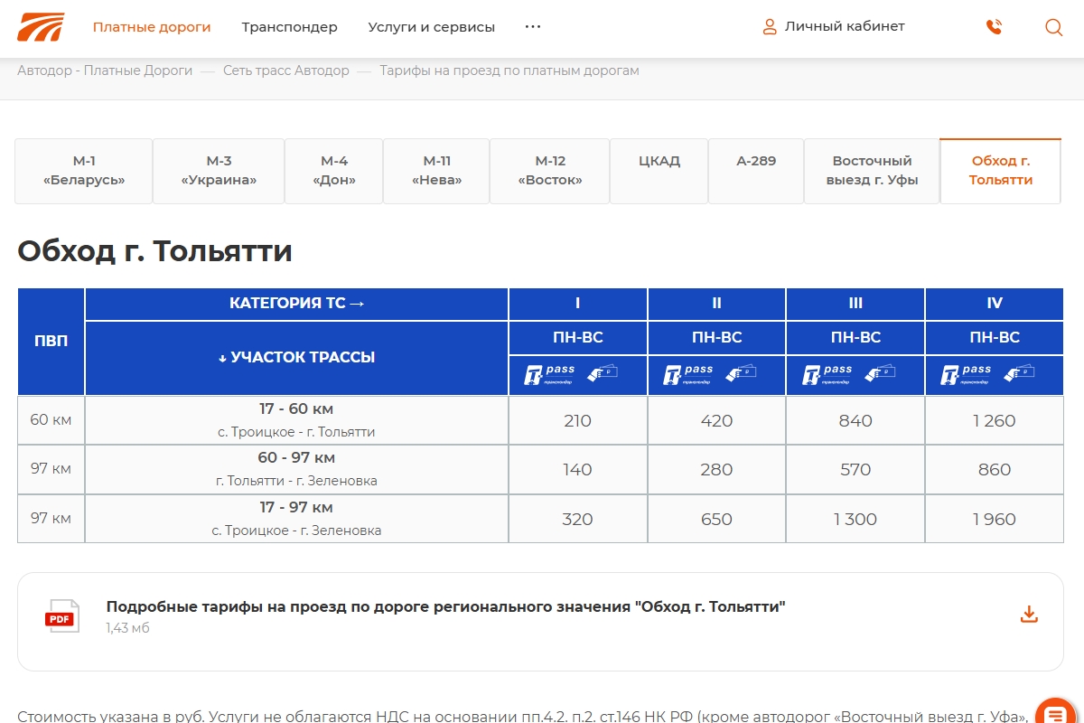Click the 60 км ПВП cell
The image size is (1084, 723).
tap(51, 420)
